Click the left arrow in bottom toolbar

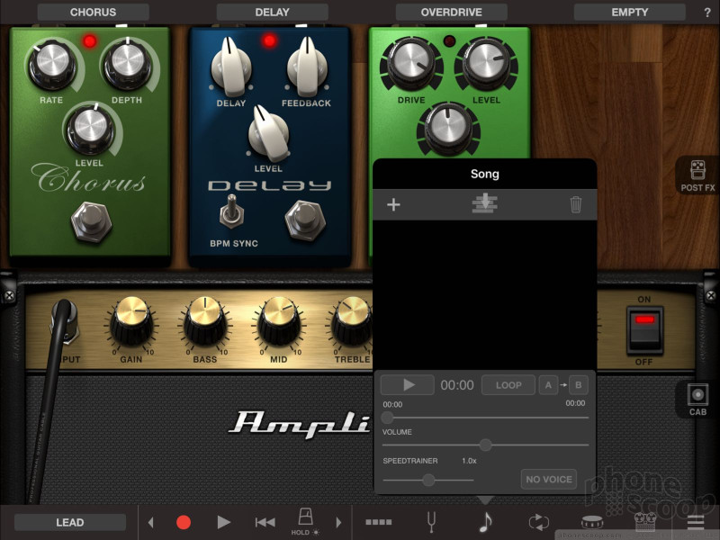pos(150,522)
